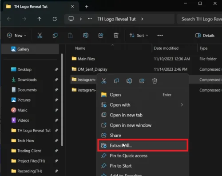The width and height of the screenshot is (222, 176).
Task: Click the Search TH Logo Reveal box
Action: pos(200,19)
